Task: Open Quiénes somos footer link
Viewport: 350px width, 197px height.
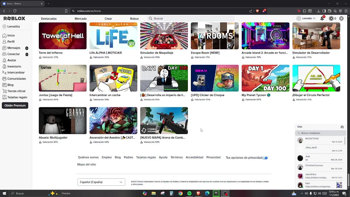Action: point(88,157)
